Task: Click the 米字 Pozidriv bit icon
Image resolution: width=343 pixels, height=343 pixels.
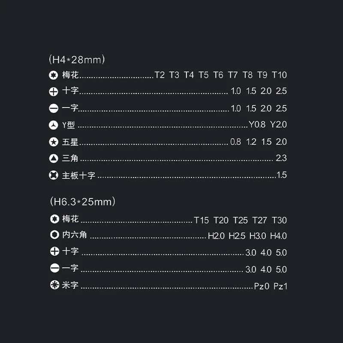Action: pos(54,285)
